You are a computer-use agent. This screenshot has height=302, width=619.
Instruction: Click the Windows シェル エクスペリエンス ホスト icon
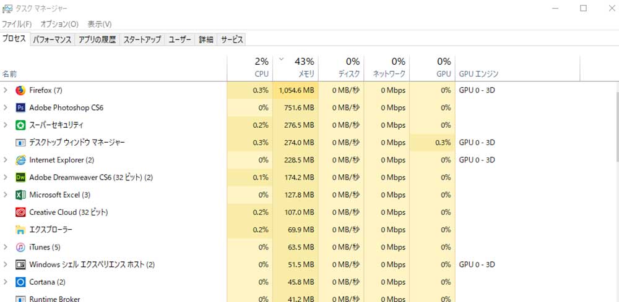point(20,264)
